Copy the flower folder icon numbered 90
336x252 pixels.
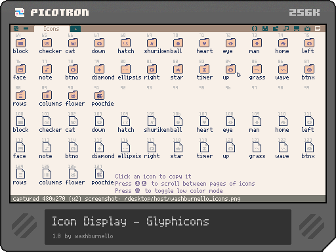(x=73, y=95)
